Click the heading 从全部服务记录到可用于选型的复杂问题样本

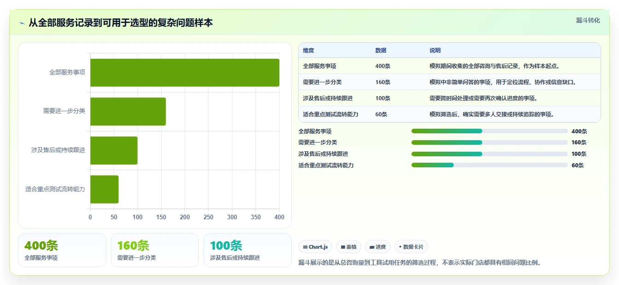coord(121,23)
